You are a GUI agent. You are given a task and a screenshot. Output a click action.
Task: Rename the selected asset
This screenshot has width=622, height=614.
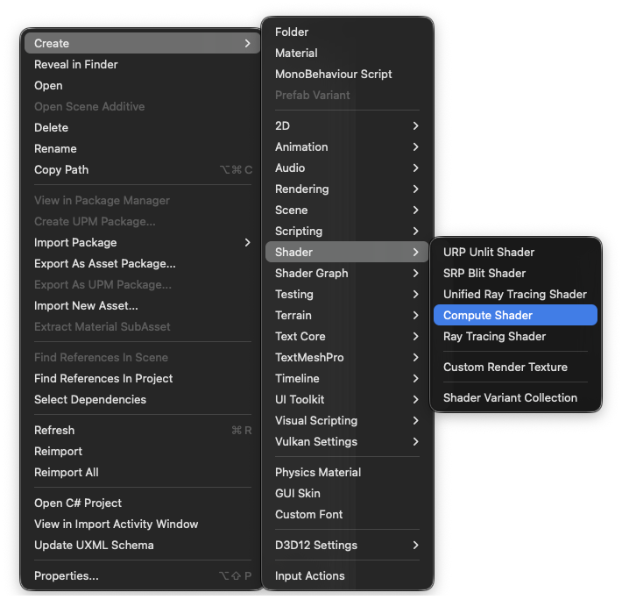pyautogui.click(x=142, y=148)
